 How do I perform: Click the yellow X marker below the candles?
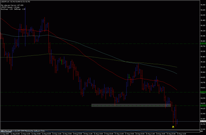pos(173,126)
